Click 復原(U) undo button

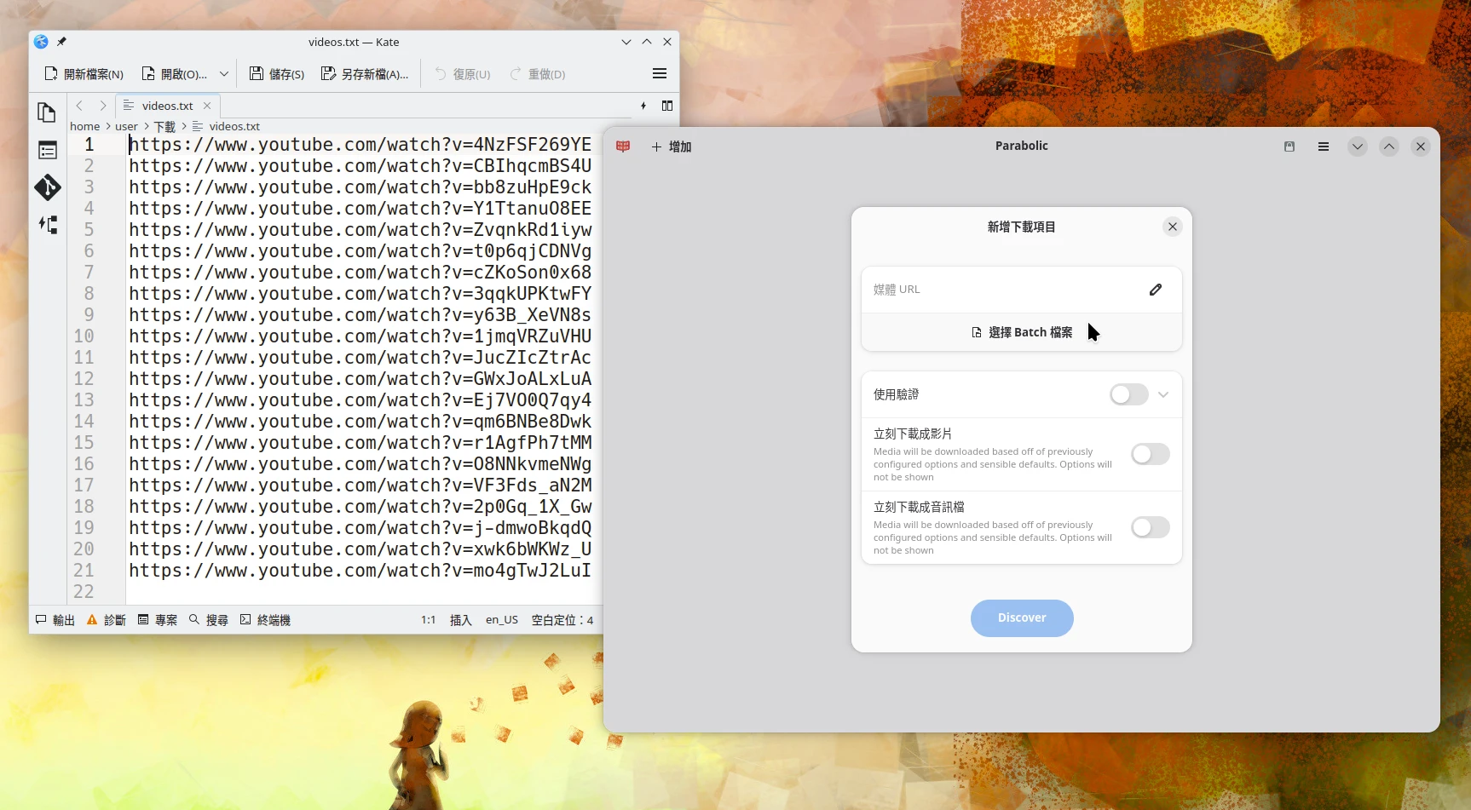(462, 74)
